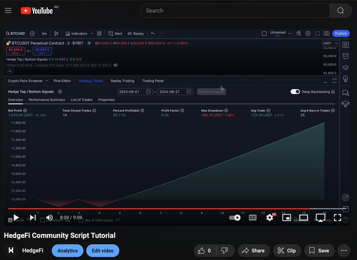
Task: Switch to theater mode
Action: pos(303,218)
